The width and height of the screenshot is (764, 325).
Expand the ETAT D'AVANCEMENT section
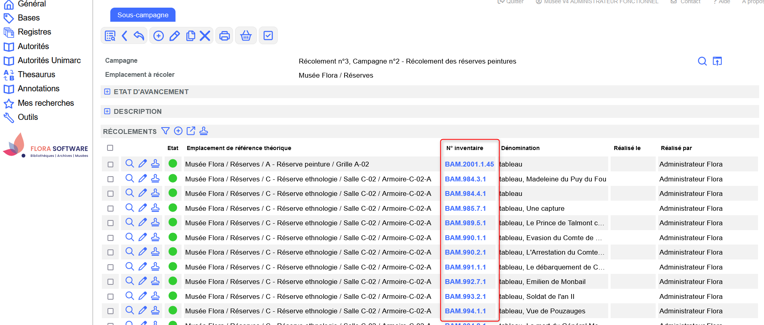[107, 92]
